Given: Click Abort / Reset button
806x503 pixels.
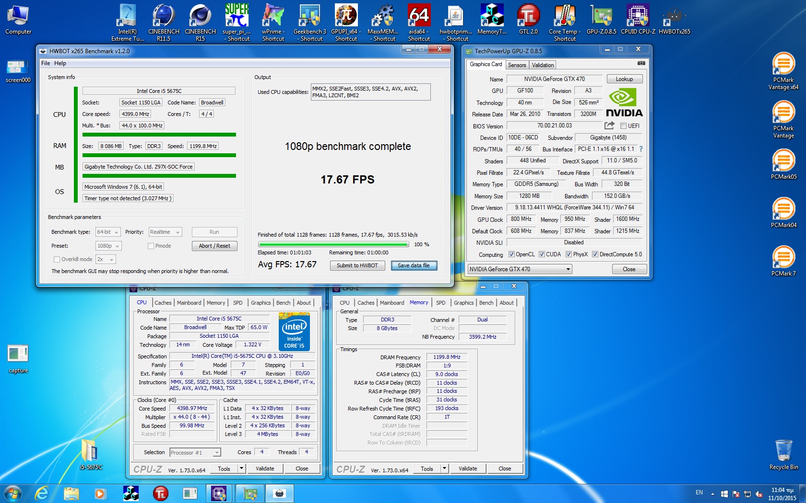Looking at the screenshot, I should (x=214, y=246).
